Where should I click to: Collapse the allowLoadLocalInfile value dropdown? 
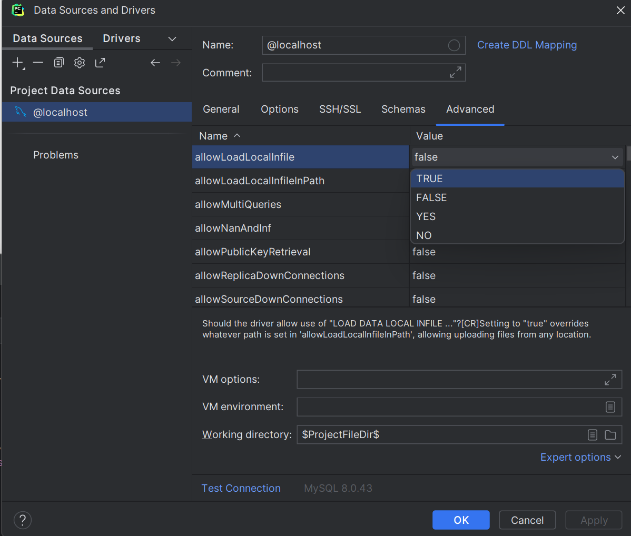pyautogui.click(x=615, y=157)
